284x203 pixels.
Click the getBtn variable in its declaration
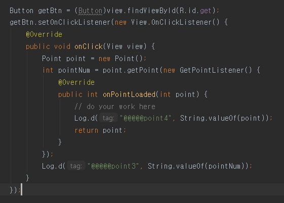50,11
